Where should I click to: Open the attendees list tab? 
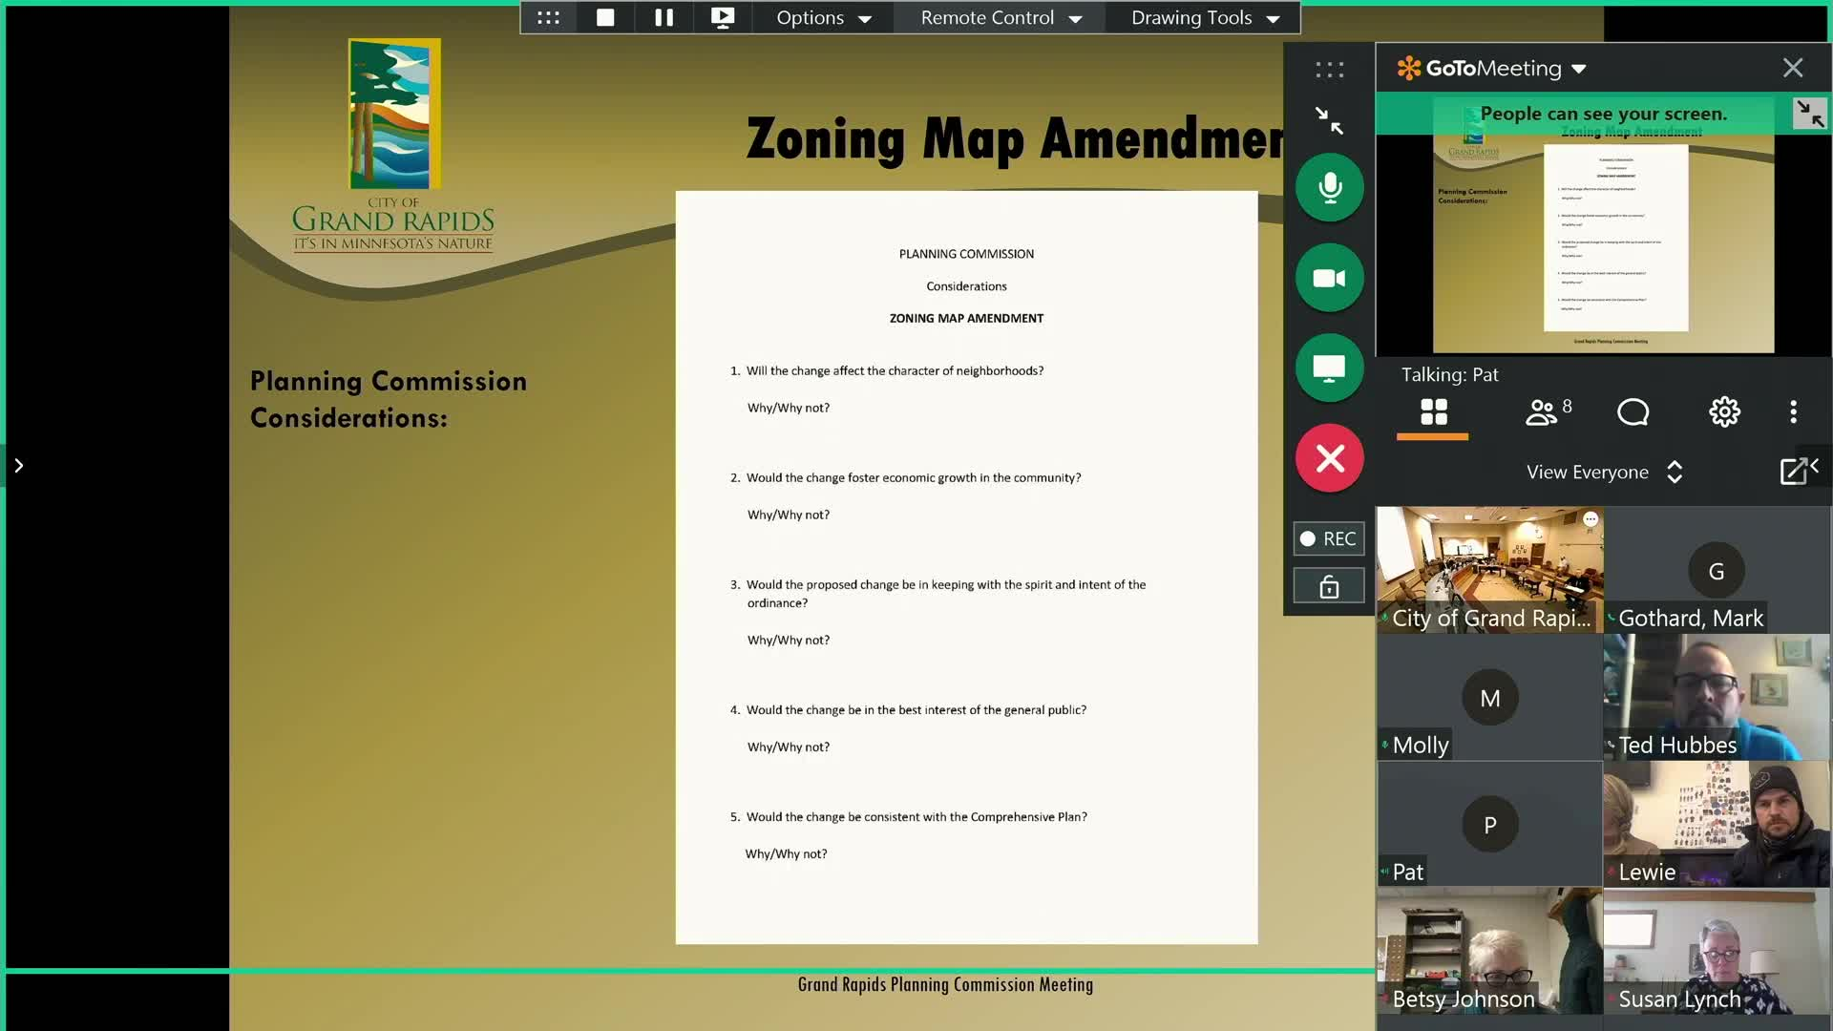[x=1548, y=411]
